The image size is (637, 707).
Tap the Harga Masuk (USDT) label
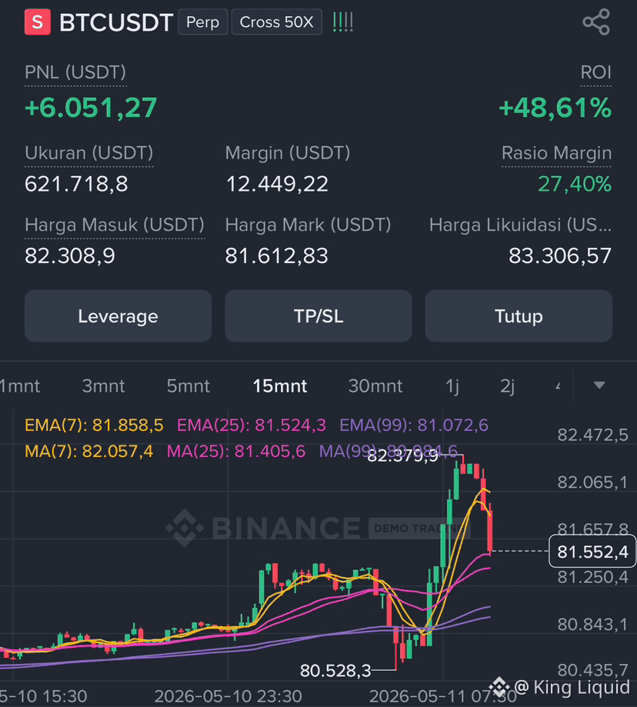pos(115,225)
